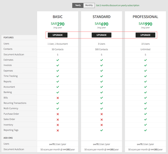Viewport: 168px width, 154px height.
Task: Click the Professional plan Reporting Tags checkmark
Action: point(145,130)
